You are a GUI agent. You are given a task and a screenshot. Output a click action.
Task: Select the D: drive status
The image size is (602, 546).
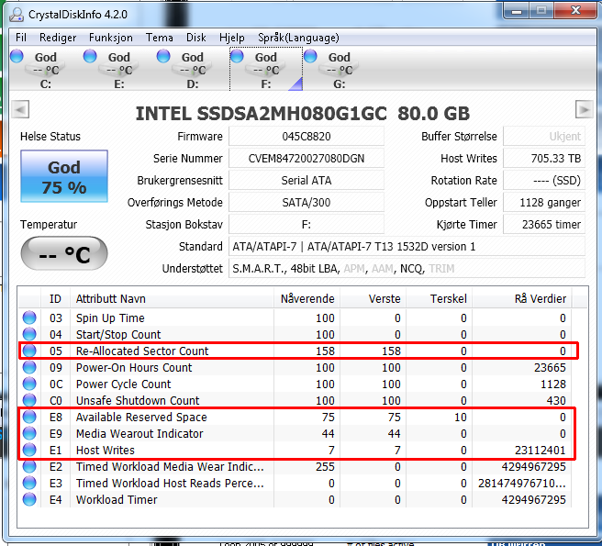click(193, 70)
